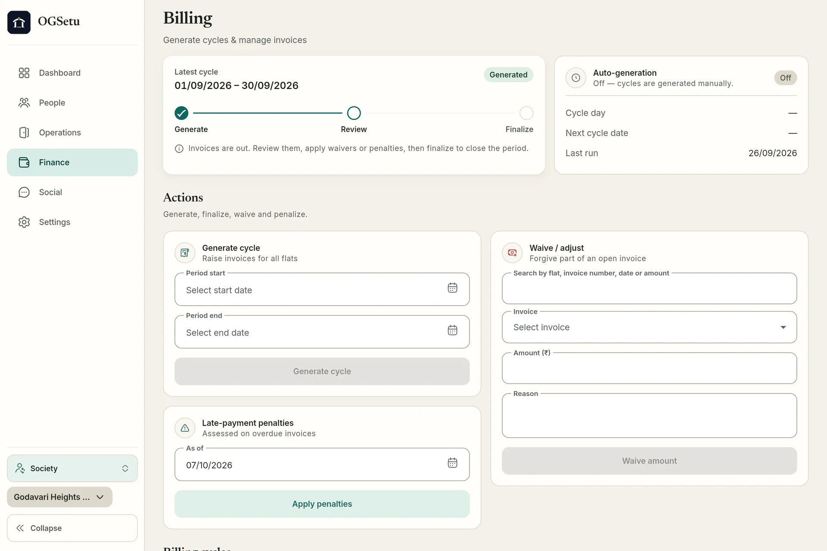The image size is (827, 551).
Task: Open Dashboard from the sidebar
Action: point(72,73)
